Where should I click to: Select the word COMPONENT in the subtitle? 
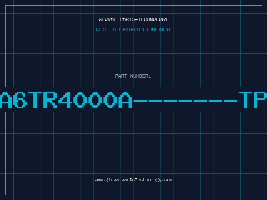point(159,29)
